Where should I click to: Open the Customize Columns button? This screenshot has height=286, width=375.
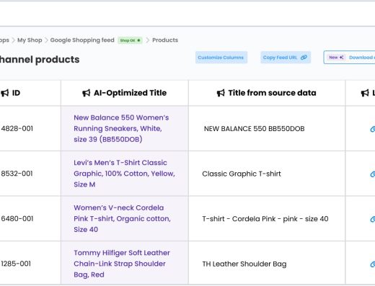(x=221, y=58)
